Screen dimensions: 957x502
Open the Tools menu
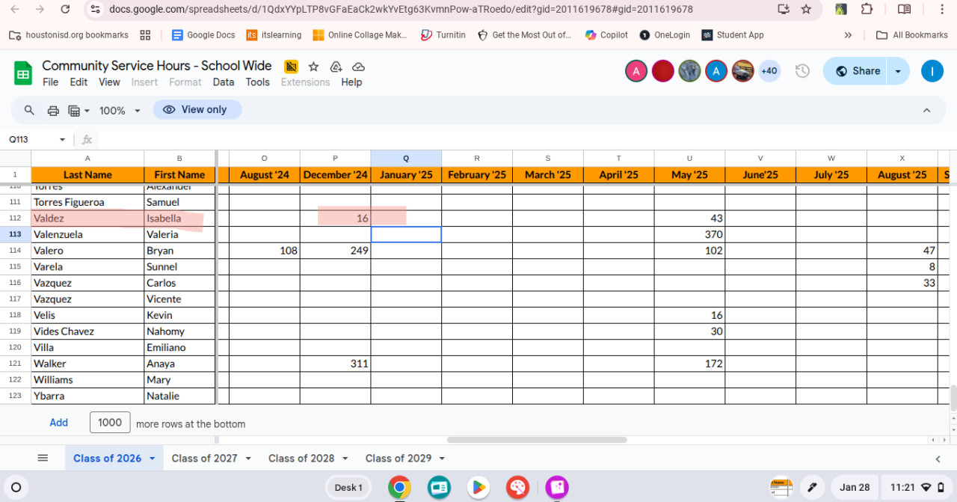[x=257, y=82]
